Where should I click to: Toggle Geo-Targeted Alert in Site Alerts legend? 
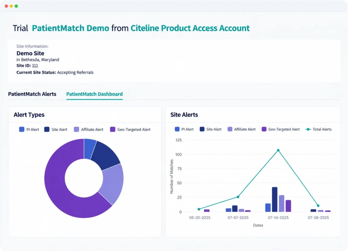pos(281,129)
